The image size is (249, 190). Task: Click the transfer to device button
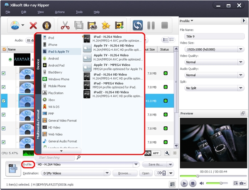click(161, 173)
